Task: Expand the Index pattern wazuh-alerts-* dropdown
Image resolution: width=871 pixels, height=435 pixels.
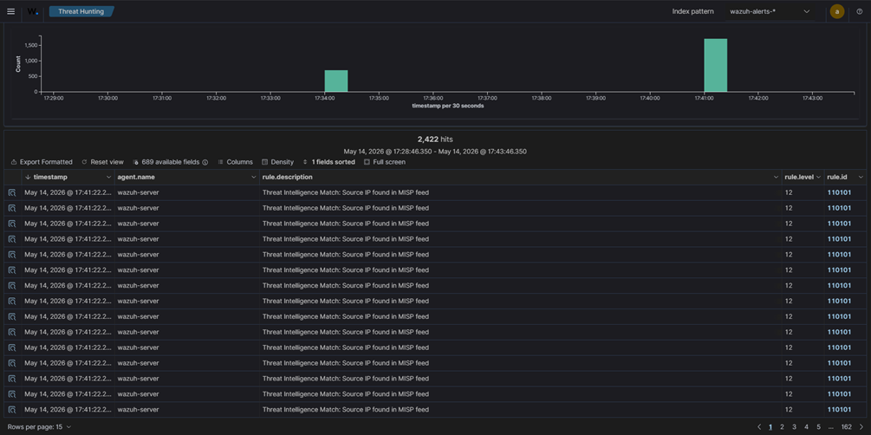Action: point(770,11)
